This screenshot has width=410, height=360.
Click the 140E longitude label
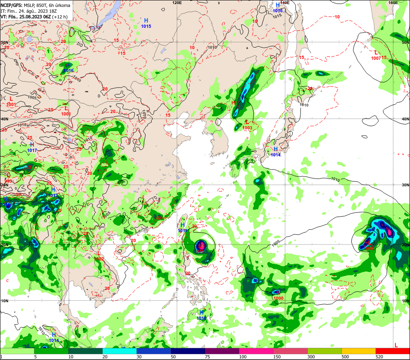[x=285, y=2]
